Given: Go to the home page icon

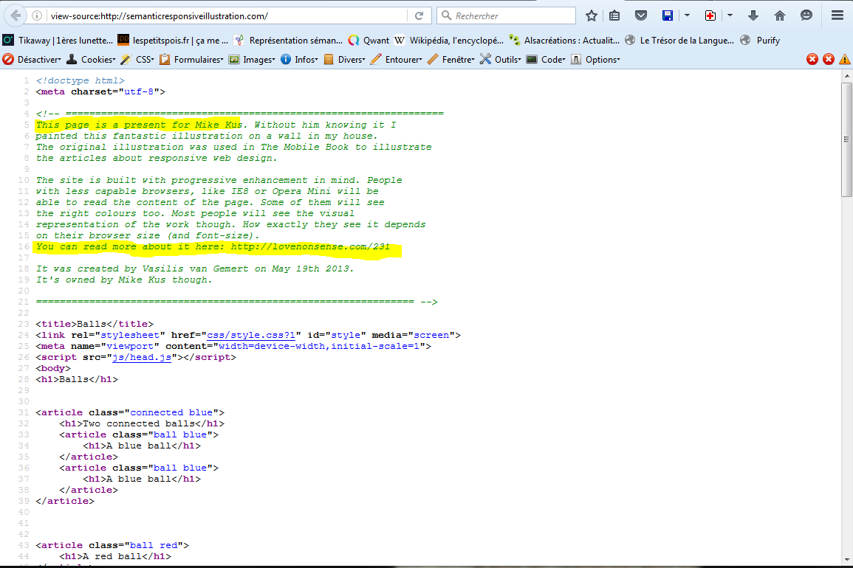Looking at the screenshot, I should 780,15.
